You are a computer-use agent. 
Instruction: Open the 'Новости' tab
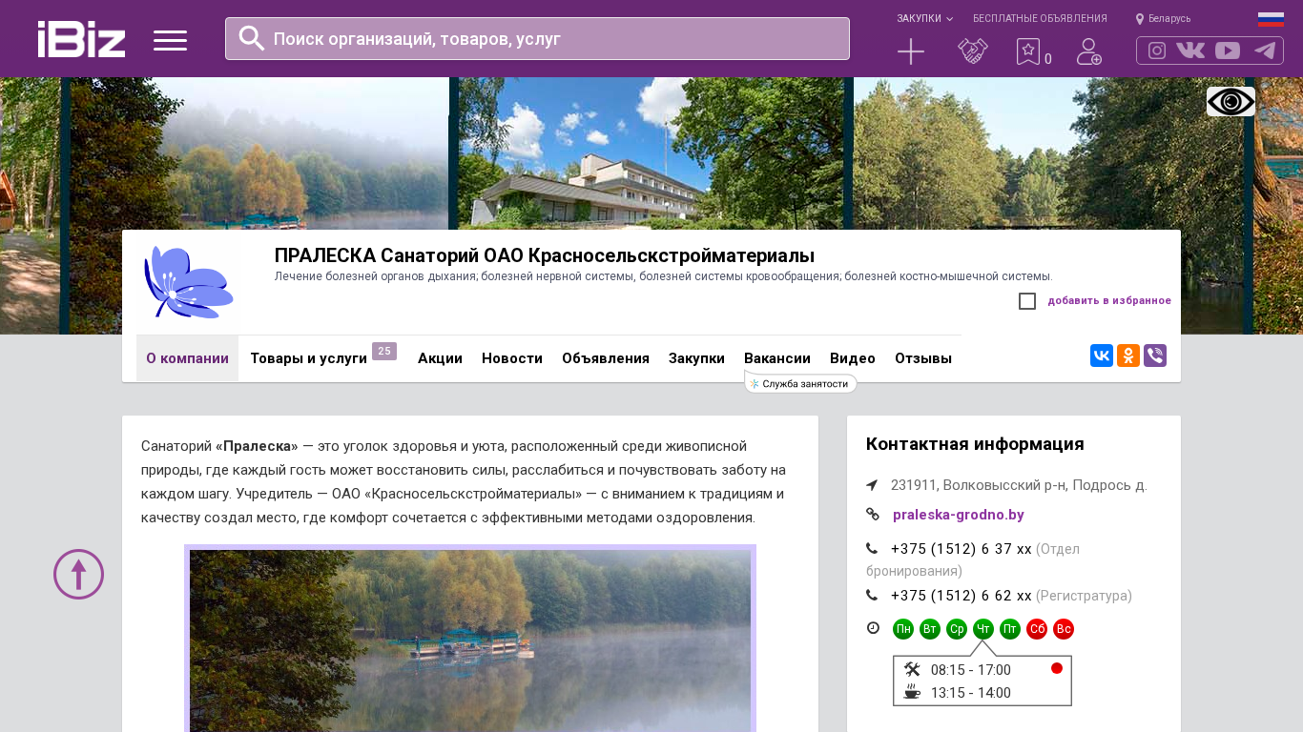point(512,358)
